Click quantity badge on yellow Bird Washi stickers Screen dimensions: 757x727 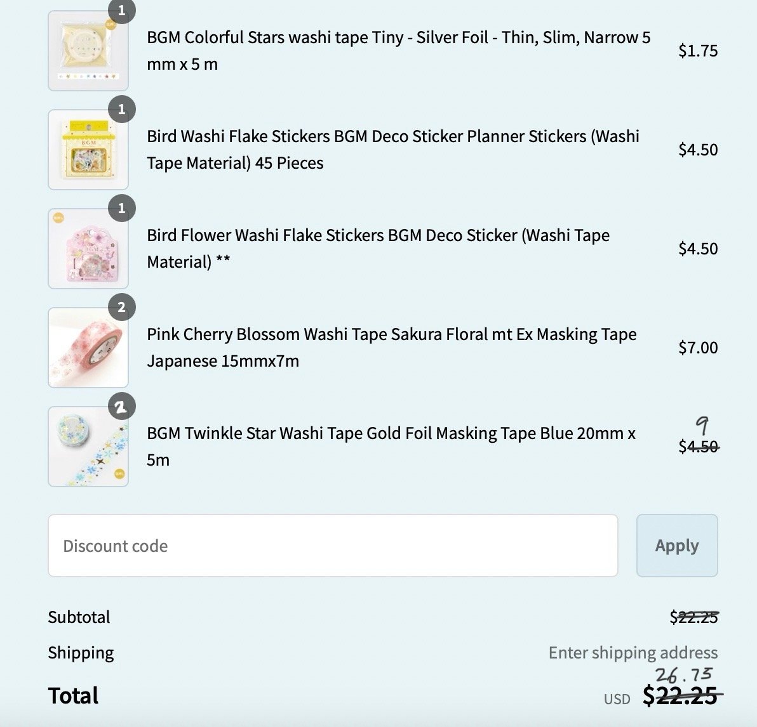(121, 109)
